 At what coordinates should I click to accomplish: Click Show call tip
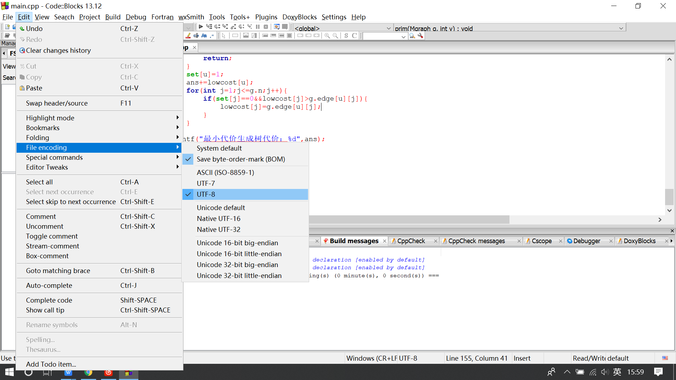99,310
